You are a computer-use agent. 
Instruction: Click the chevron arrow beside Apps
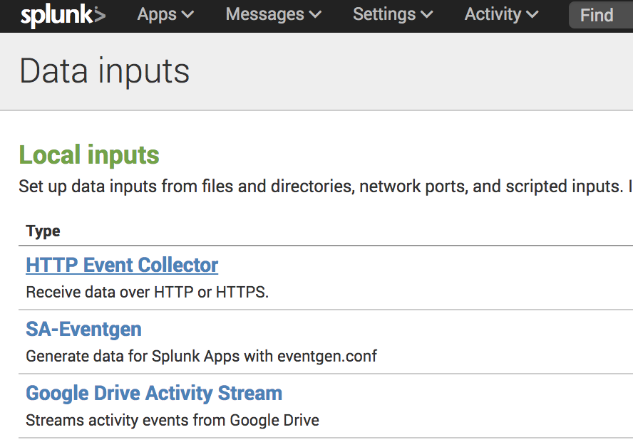188,15
